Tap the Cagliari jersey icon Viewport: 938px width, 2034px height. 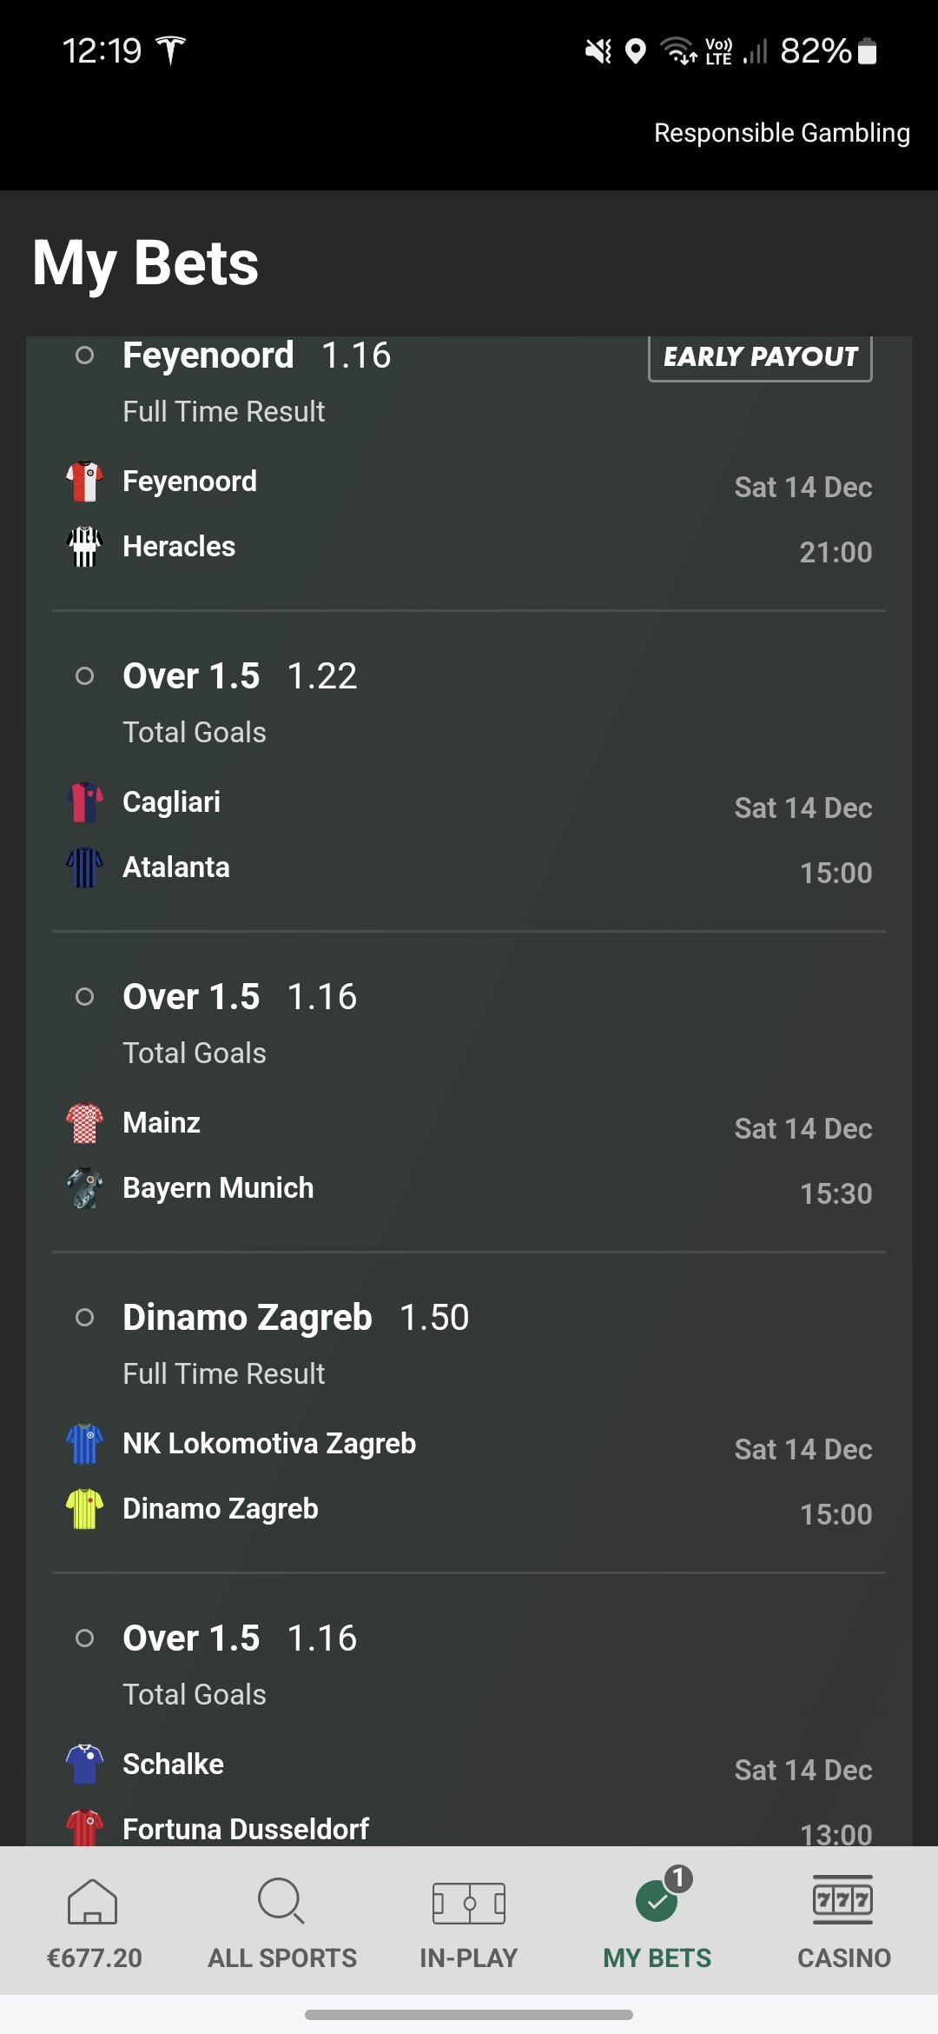(x=84, y=802)
